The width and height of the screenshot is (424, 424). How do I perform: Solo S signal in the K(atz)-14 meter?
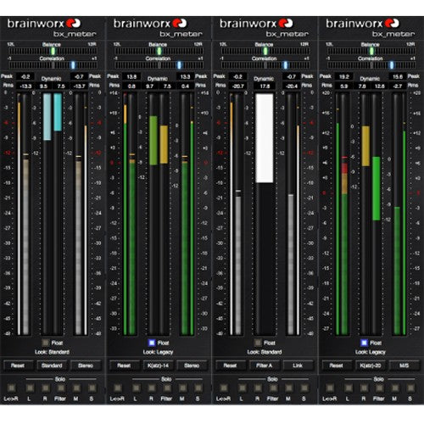(198, 388)
